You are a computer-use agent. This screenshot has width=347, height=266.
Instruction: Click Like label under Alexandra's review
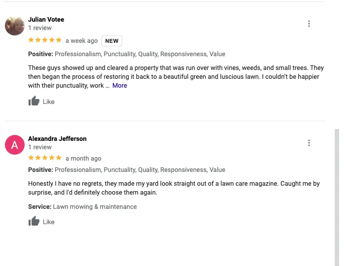(49, 222)
